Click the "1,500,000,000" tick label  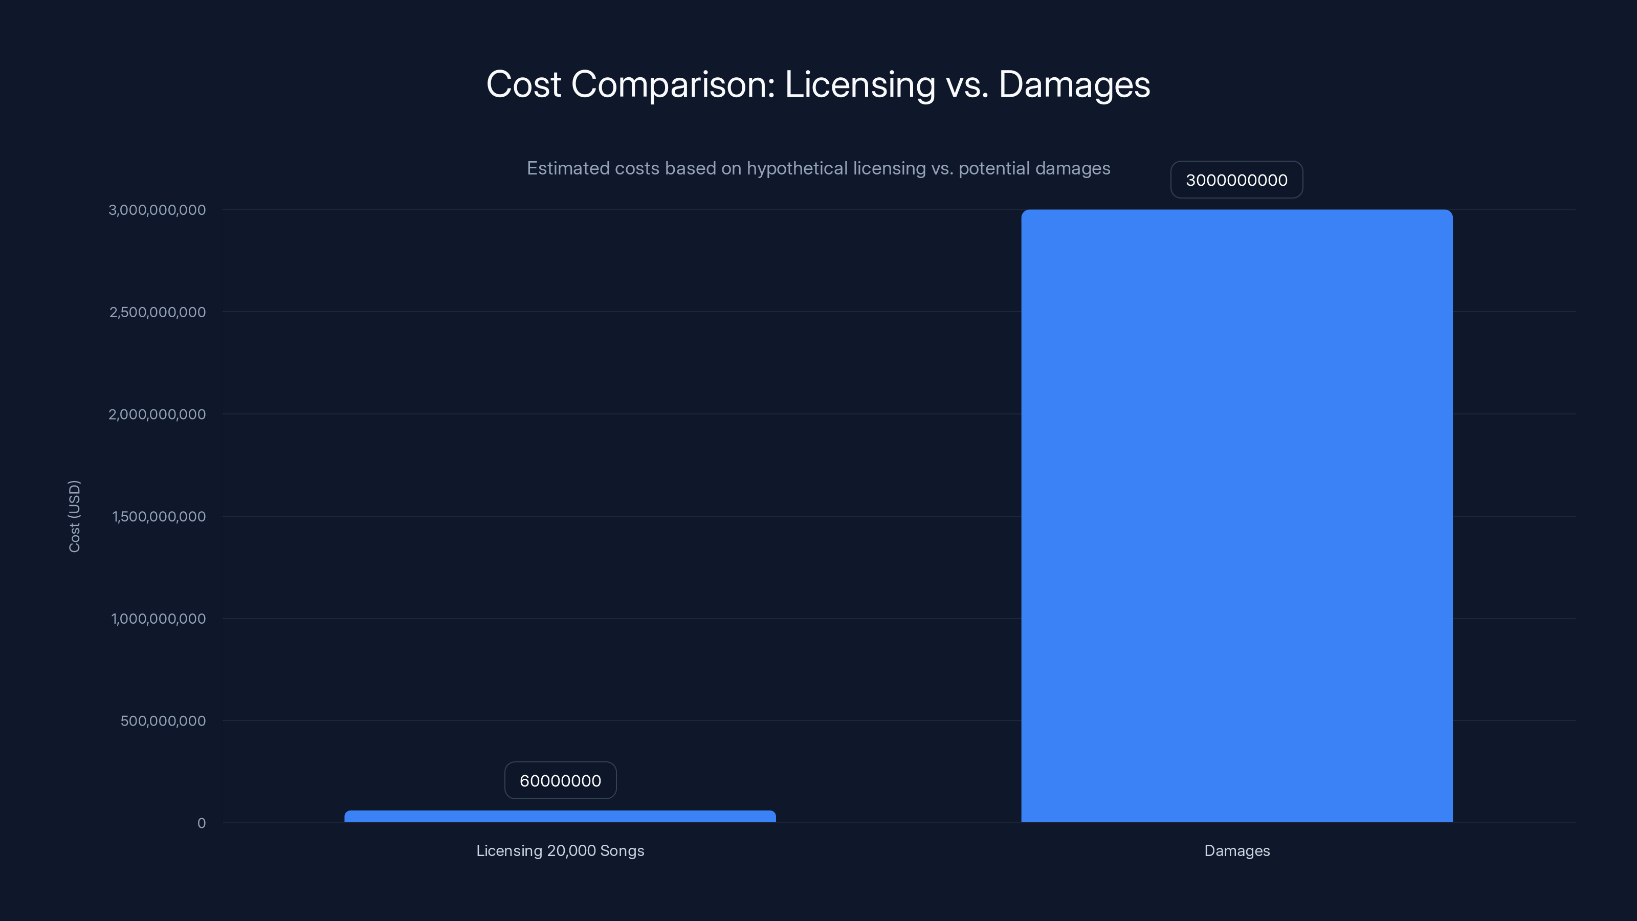157,516
